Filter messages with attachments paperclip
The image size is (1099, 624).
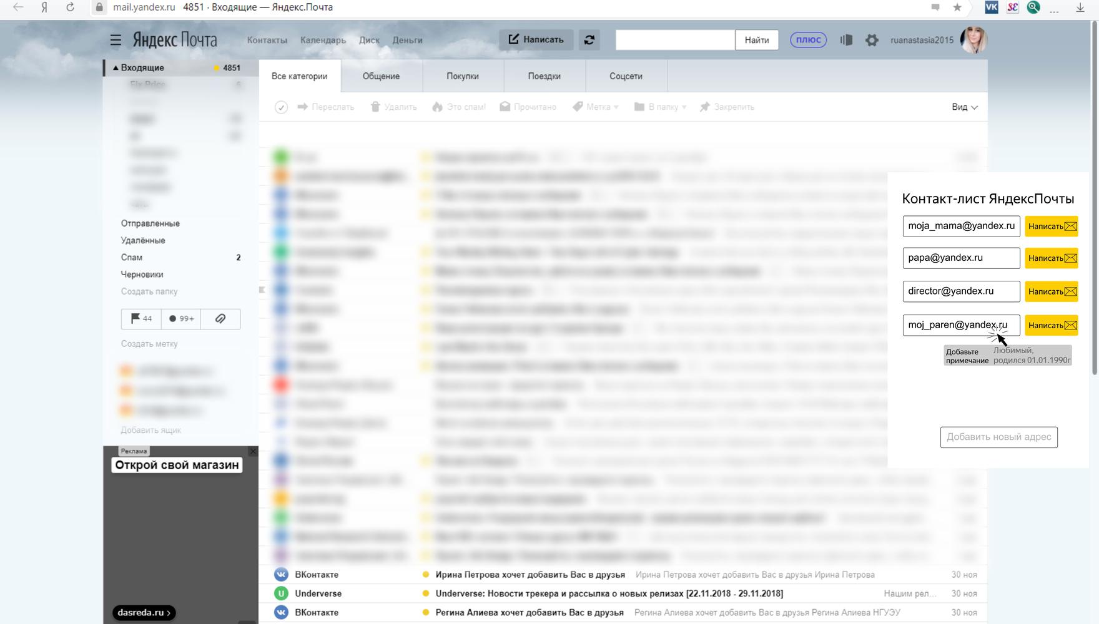[x=220, y=318]
